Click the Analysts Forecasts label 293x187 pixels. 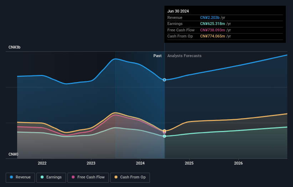coord(185,56)
